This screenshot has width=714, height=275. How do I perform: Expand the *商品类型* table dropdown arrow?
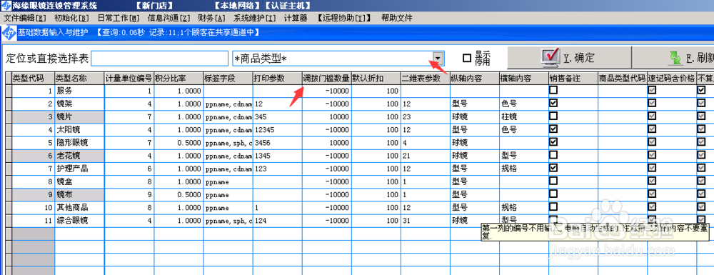(x=438, y=59)
